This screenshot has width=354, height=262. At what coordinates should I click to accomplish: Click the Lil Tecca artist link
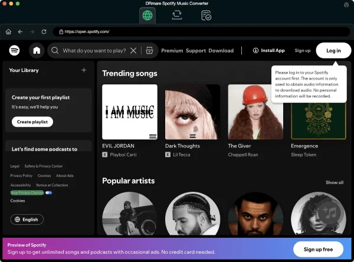pyautogui.click(x=182, y=155)
